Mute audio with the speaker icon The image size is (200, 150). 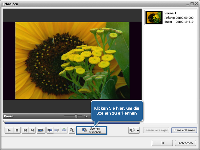click(x=132, y=130)
